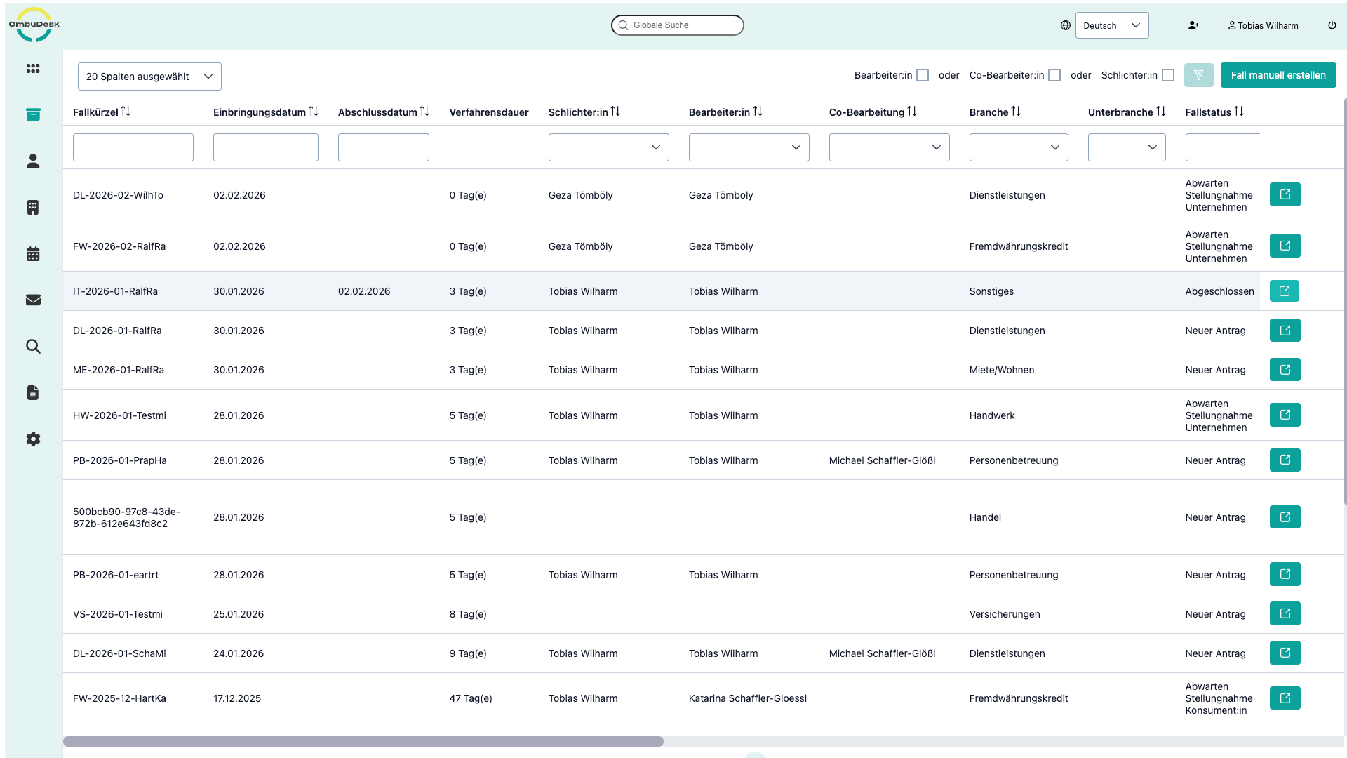Open case DL-2026-02-WilhTo with link button
Viewport: 1347px width, 758px height.
(1285, 194)
